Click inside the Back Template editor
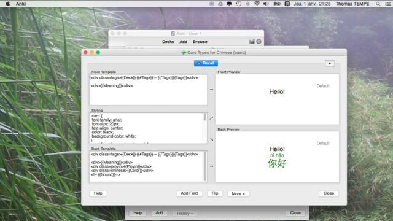Screen dimensions: 393x221 coord(146,166)
